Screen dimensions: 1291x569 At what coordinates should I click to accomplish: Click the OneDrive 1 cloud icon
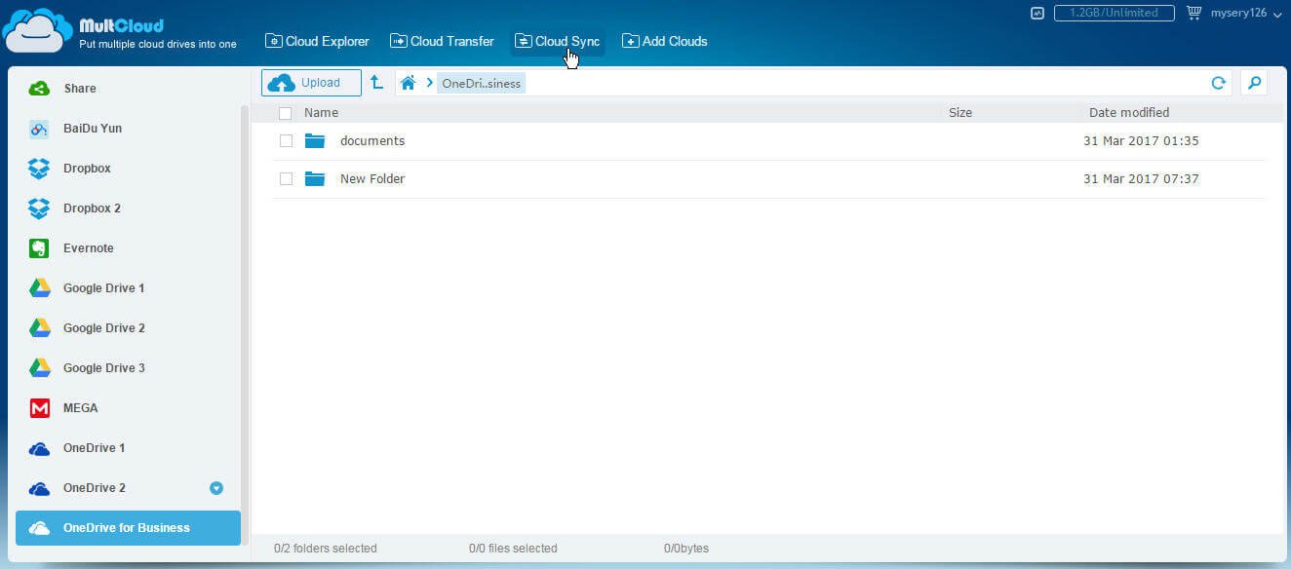39,449
